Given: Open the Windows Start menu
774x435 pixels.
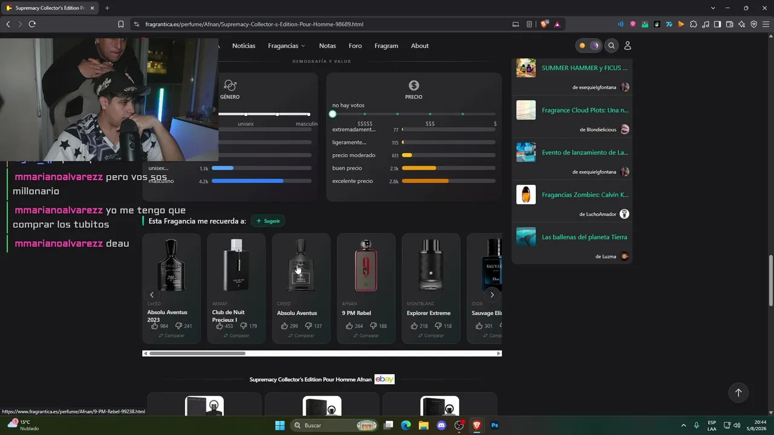Looking at the screenshot, I should coord(280,425).
